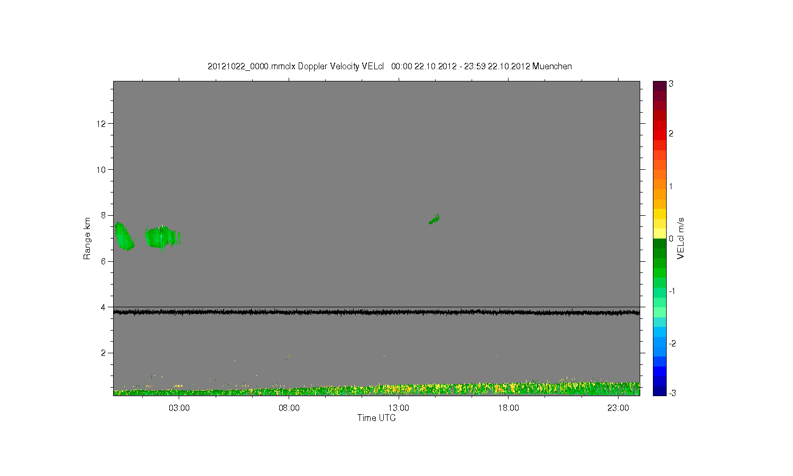The height and width of the screenshot is (476, 793).
Task: Click the '8' range tick label
Action: click(104, 215)
